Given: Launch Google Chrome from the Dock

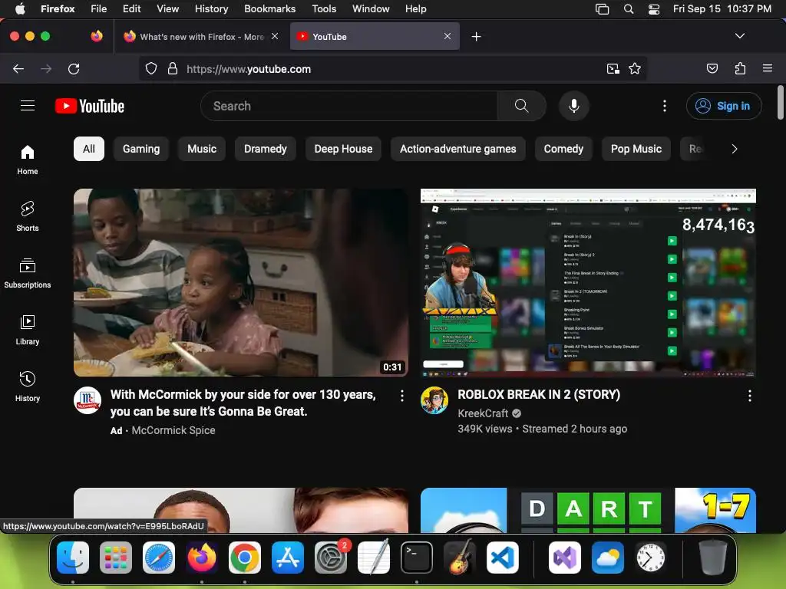Looking at the screenshot, I should 245,557.
